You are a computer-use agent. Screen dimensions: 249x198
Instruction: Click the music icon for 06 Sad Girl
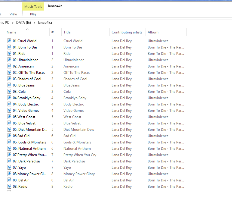pos(9,136)
